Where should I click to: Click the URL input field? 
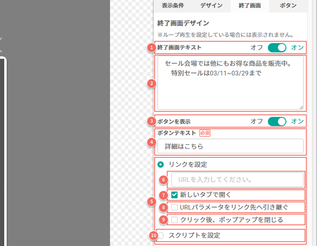tap(237, 179)
